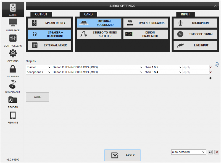Delete the saved audio configuration

pyautogui.click(x=217, y=152)
